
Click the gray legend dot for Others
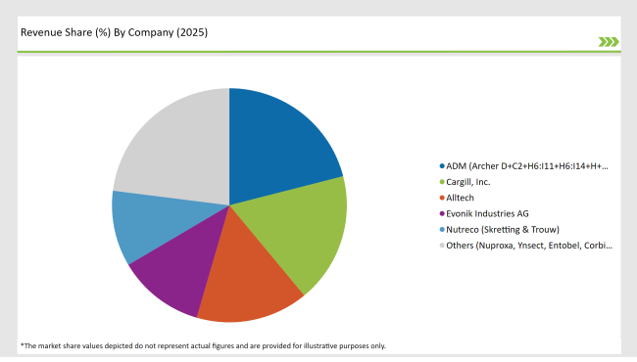pos(442,246)
